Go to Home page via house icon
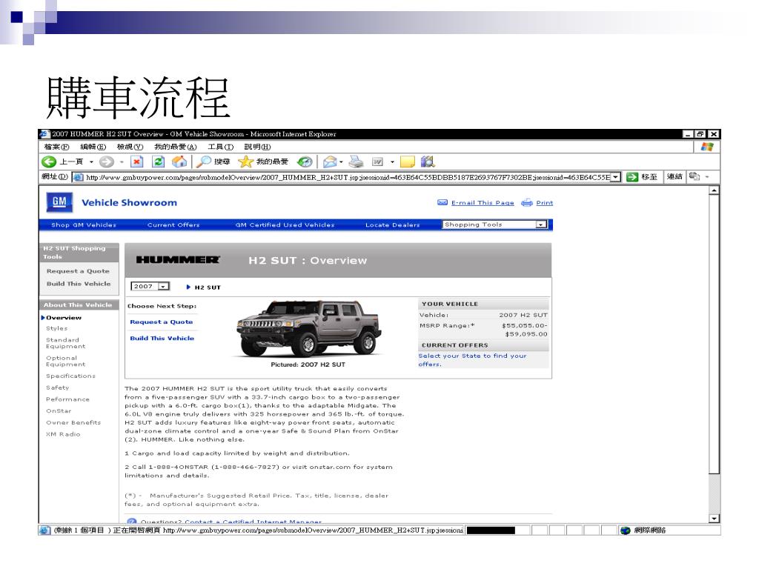The image size is (759, 569). click(x=179, y=162)
